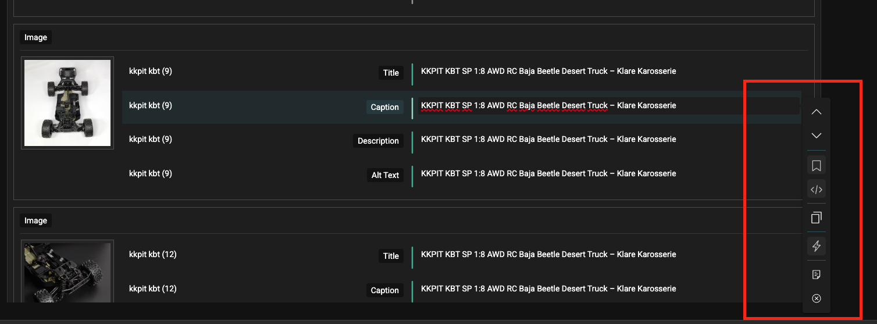Click the Image label above kkpit kbt (9)
Viewport: 877px width, 324px height.
click(35, 37)
